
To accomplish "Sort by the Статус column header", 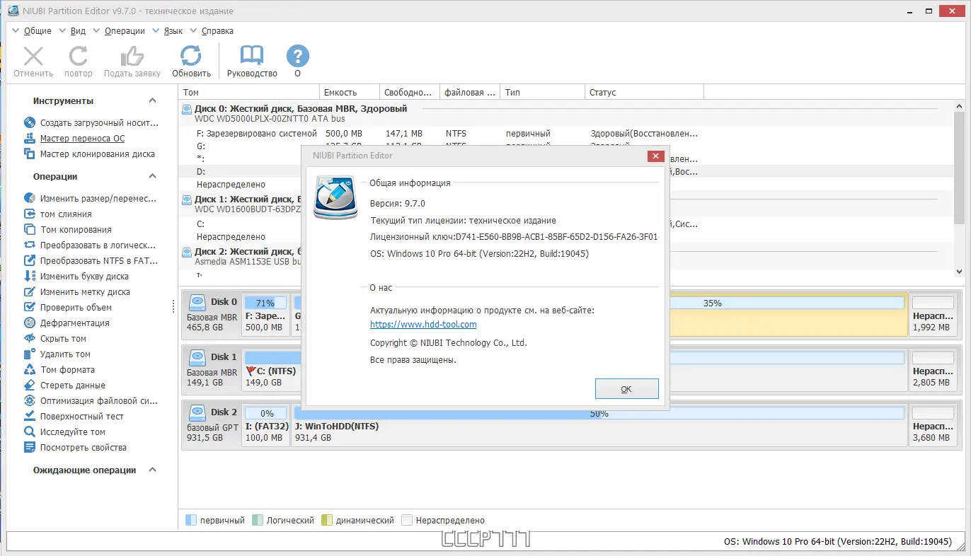I will coord(645,93).
